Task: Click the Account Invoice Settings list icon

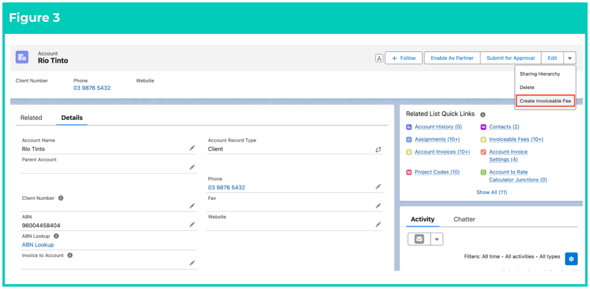Action: point(484,152)
